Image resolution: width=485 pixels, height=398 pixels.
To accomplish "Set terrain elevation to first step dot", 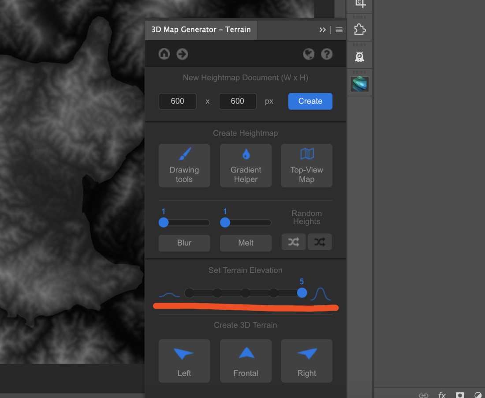I will [189, 293].
